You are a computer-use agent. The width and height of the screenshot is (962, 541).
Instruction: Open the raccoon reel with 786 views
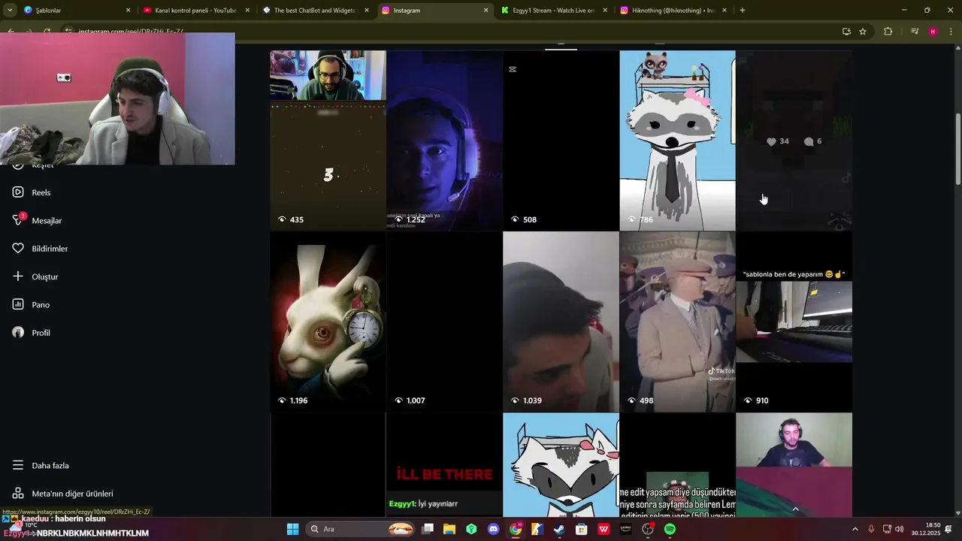click(677, 141)
